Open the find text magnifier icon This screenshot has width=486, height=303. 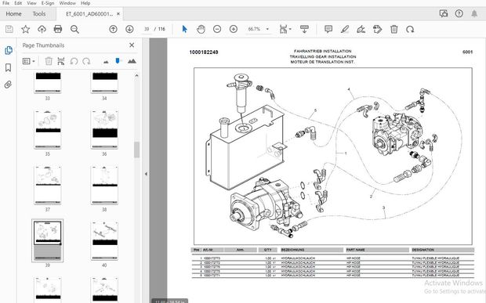pyautogui.click(x=74, y=29)
